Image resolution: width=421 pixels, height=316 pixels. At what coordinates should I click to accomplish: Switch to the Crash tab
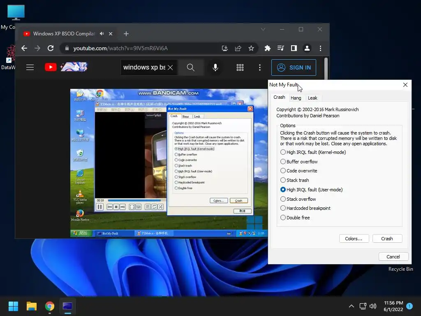pos(279,97)
